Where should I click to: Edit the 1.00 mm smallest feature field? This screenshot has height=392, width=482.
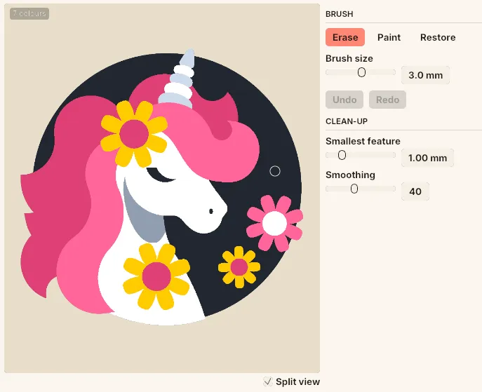point(427,158)
